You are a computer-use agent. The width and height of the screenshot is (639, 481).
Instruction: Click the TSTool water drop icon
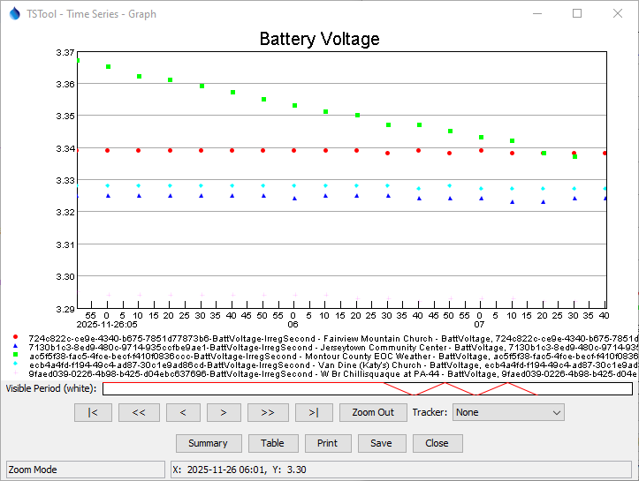click(x=14, y=14)
